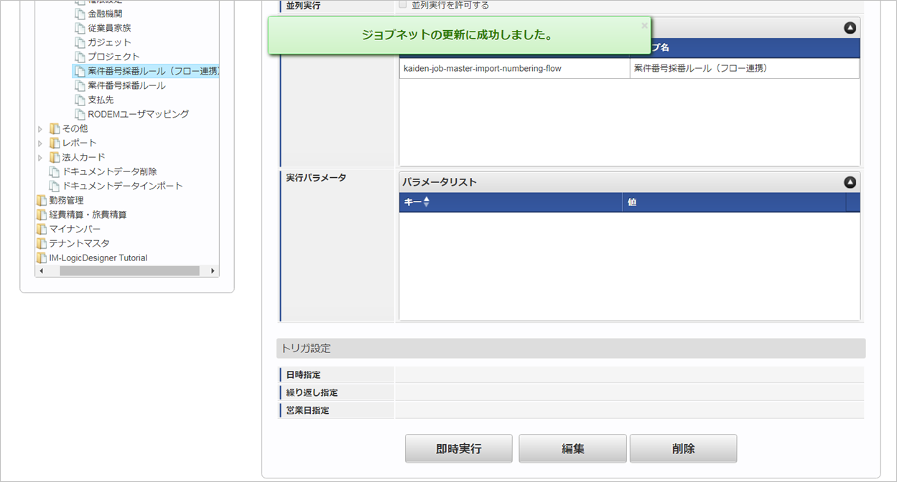Open テナントマスタ folder label

point(79,243)
